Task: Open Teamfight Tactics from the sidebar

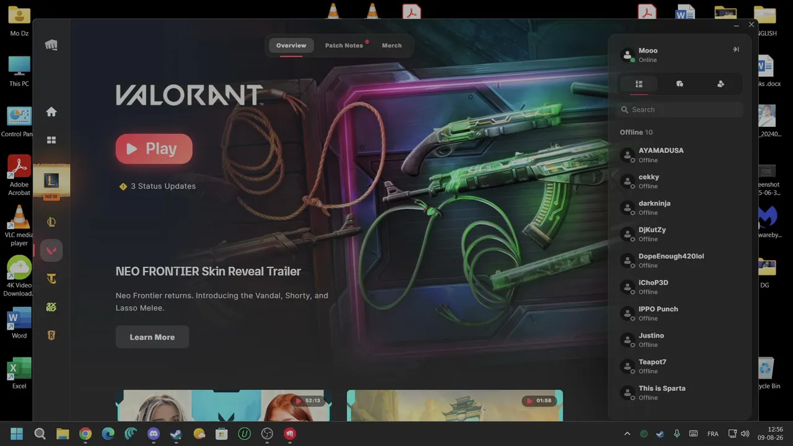Action: (51, 279)
